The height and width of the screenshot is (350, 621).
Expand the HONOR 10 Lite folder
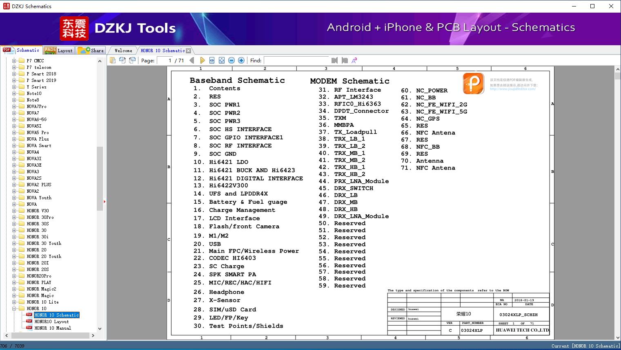[x=14, y=302]
